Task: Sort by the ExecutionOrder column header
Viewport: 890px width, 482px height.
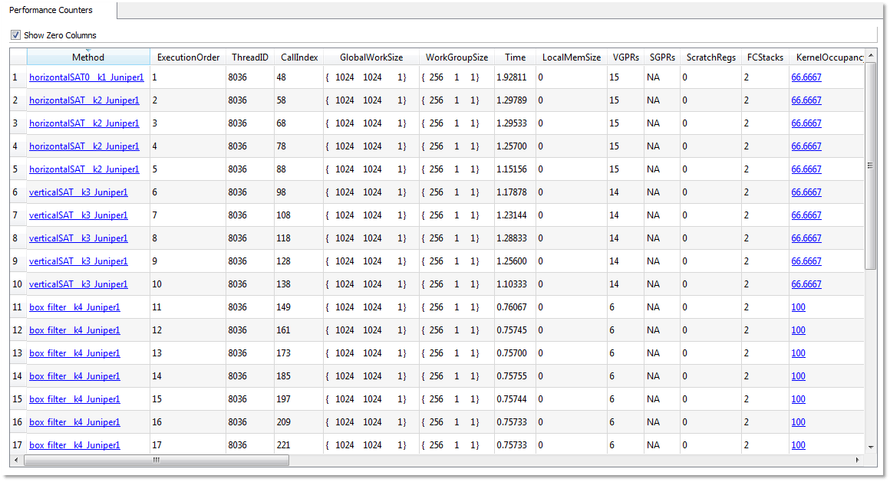Action: click(188, 57)
